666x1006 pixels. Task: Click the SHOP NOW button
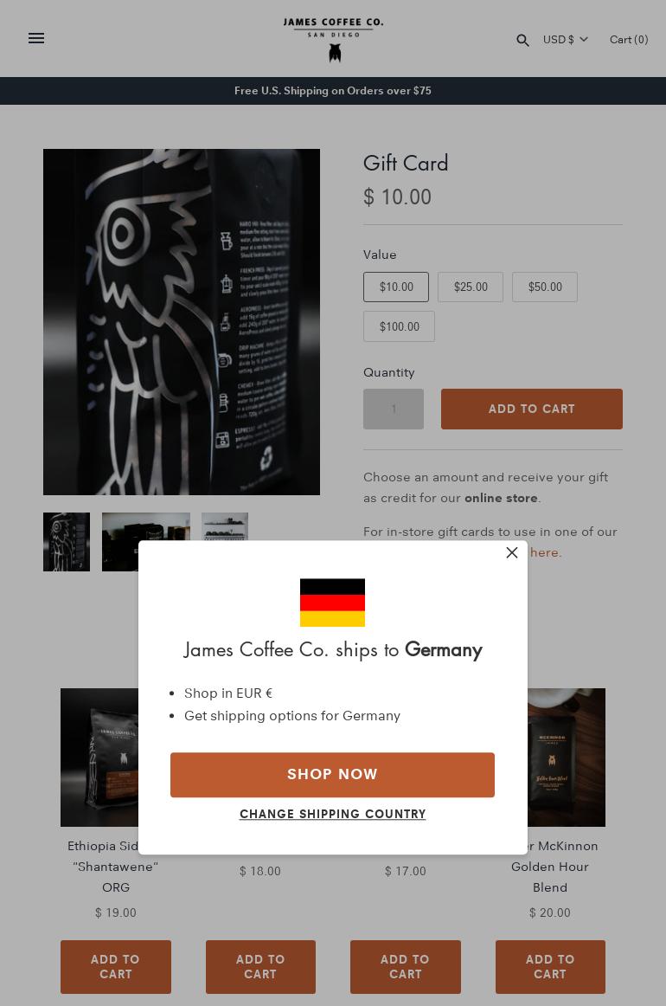[332, 774]
